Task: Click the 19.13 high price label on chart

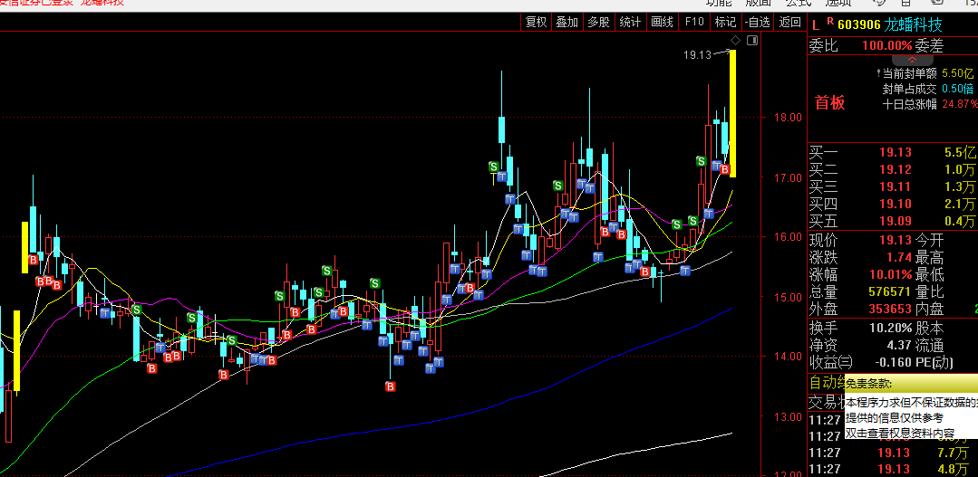Action: 697,55
